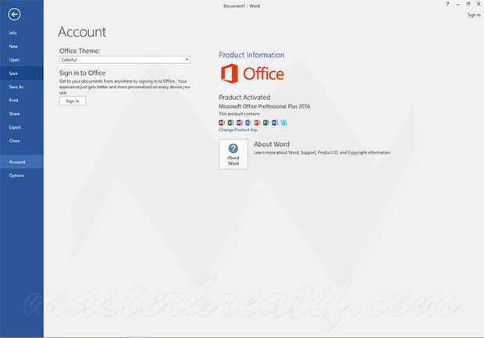Click the Skype for Business icon
The image size is (484, 338).
[283, 123]
